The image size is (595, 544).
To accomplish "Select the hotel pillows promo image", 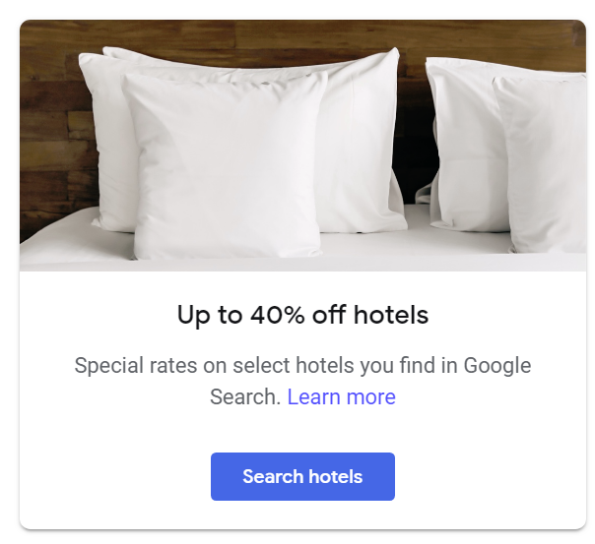I will pos(302,146).
